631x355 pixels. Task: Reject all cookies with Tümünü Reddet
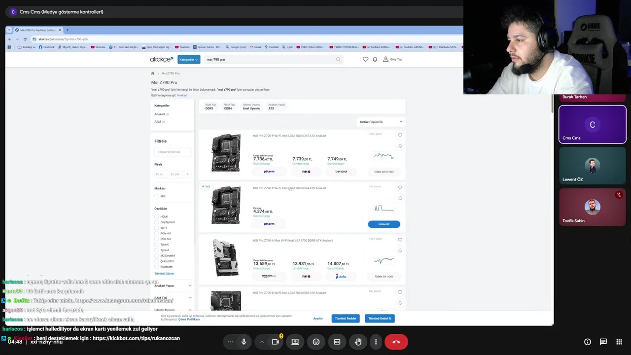pos(346,319)
